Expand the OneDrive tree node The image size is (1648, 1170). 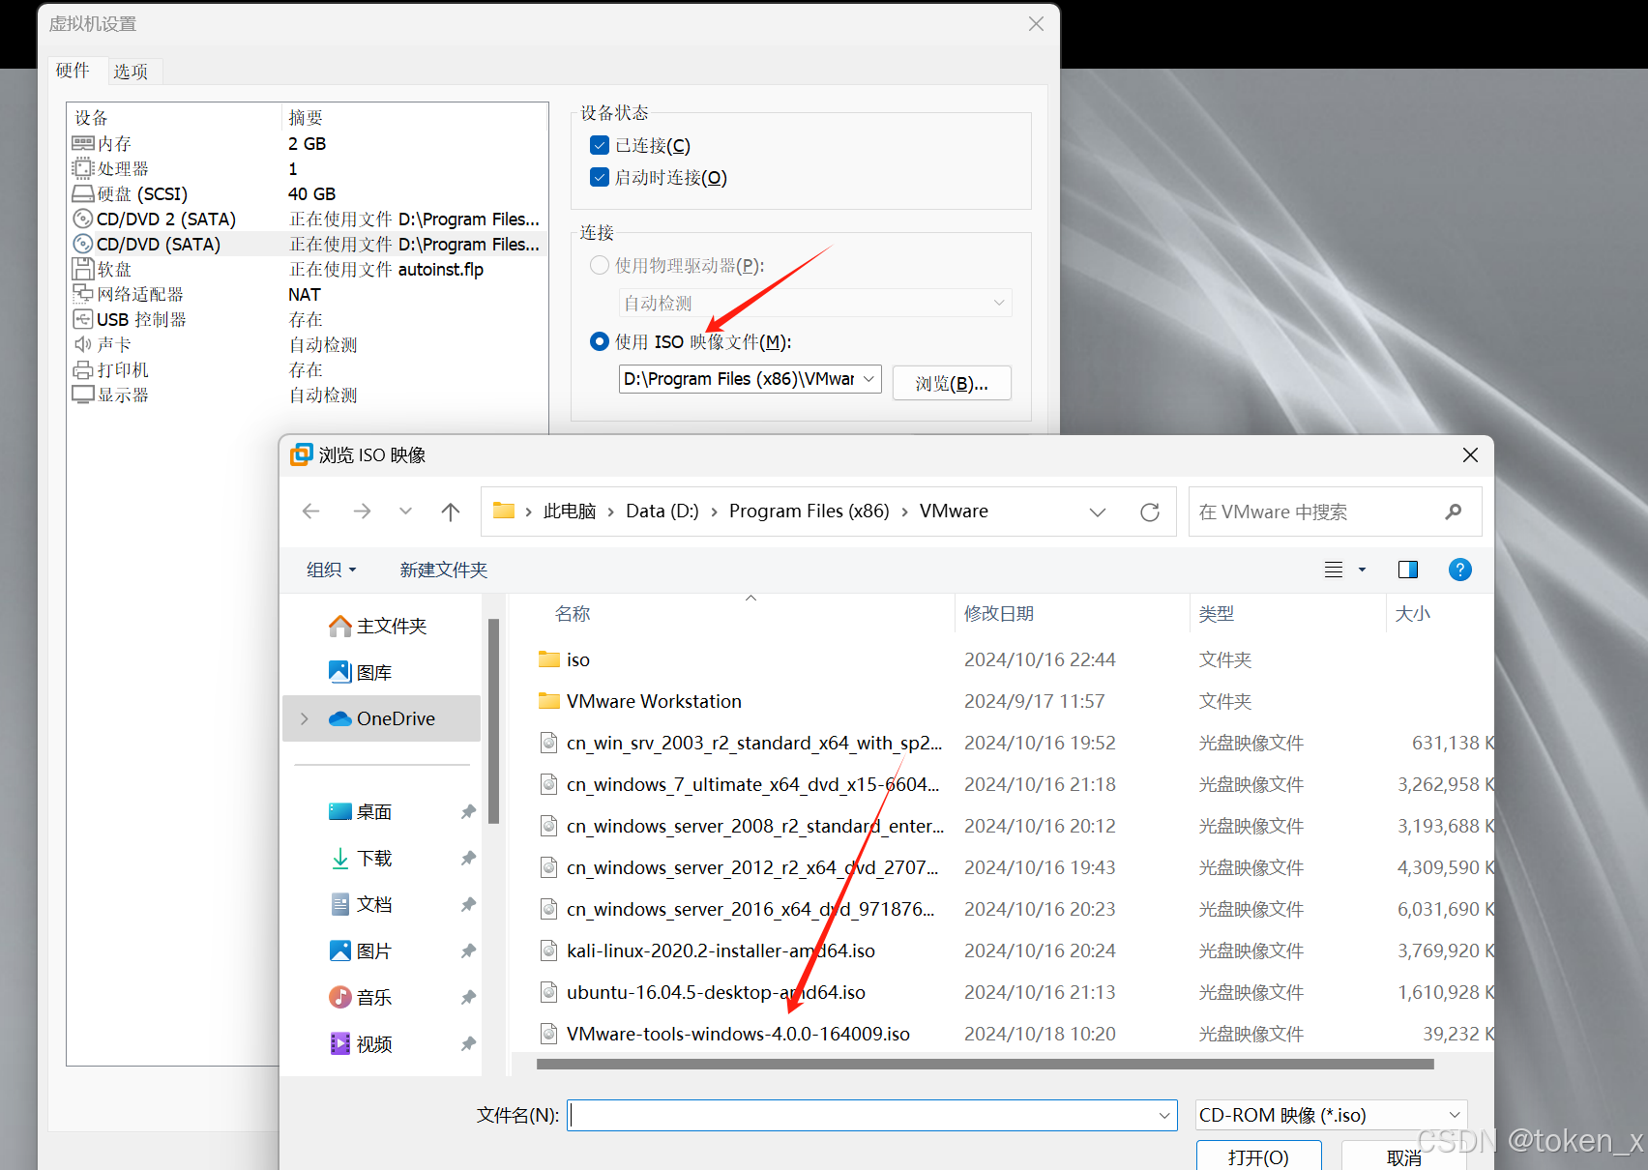click(305, 718)
